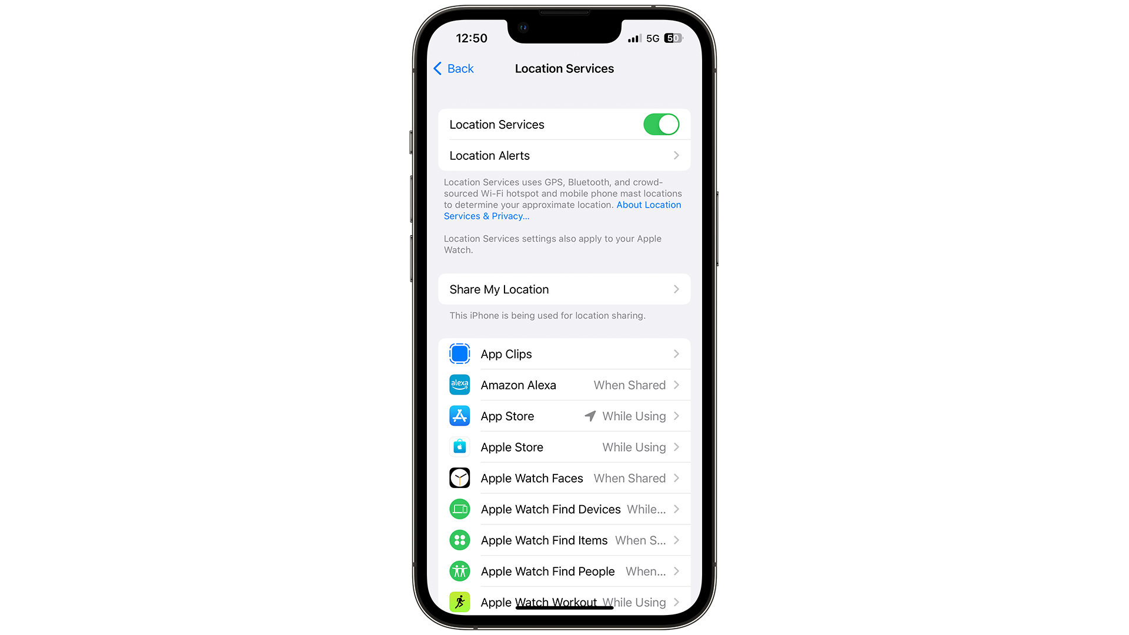This screenshot has width=1129, height=635.
Task: Tap the Apple Watch Faces icon
Action: click(458, 479)
